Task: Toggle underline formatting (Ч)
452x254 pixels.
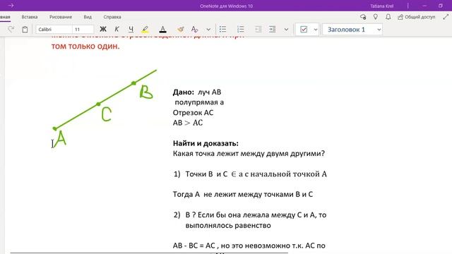Action: (131, 29)
